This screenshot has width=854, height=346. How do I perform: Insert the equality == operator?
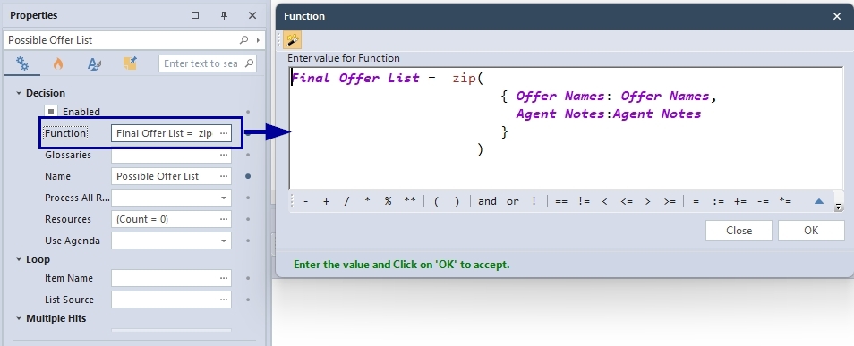561,201
